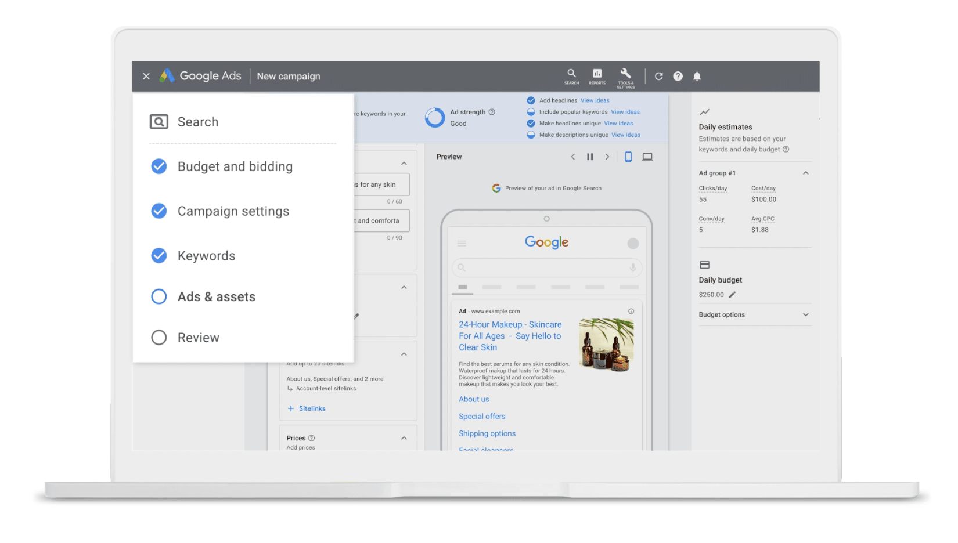The height and width of the screenshot is (543, 958).
Task: Switch preview to desktop device icon
Action: click(x=647, y=157)
